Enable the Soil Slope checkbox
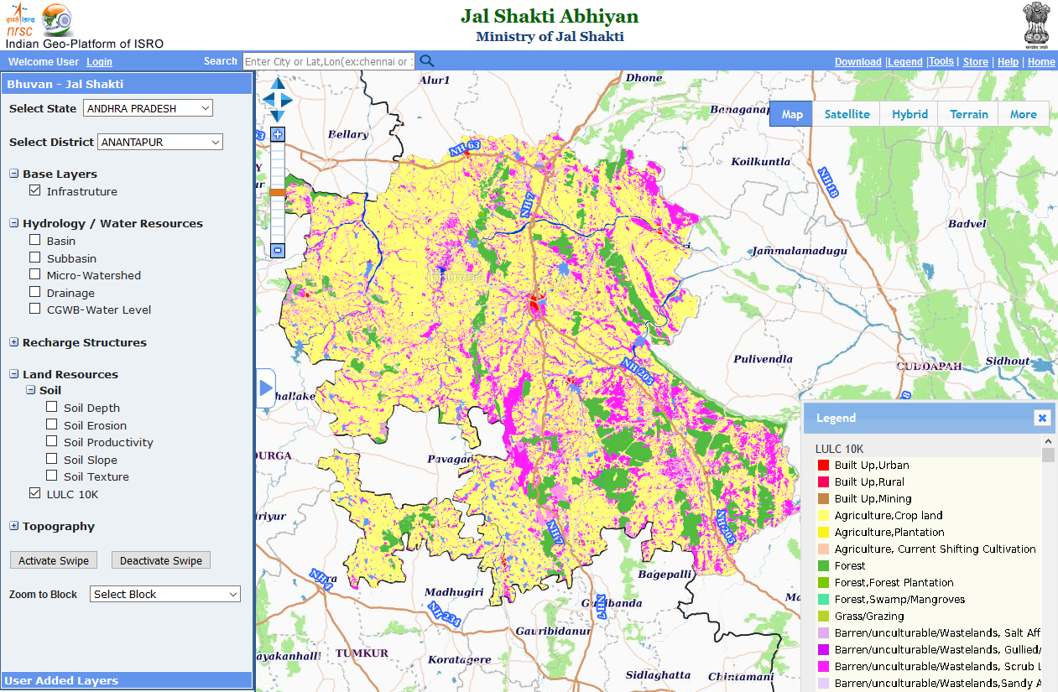 coord(52,459)
